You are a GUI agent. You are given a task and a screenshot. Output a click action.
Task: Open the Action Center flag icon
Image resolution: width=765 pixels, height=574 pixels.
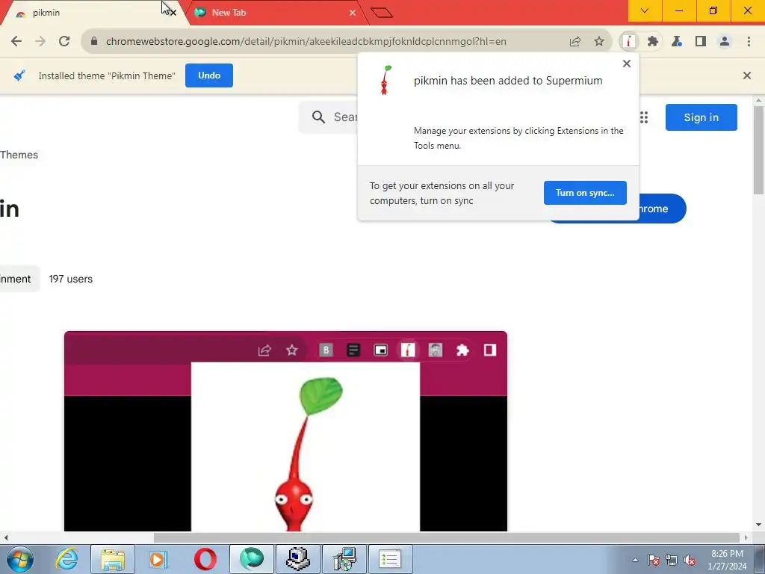point(654,560)
